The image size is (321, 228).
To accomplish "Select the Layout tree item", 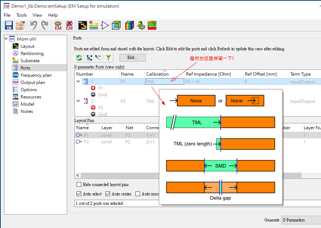I will pyautogui.click(x=27, y=46).
